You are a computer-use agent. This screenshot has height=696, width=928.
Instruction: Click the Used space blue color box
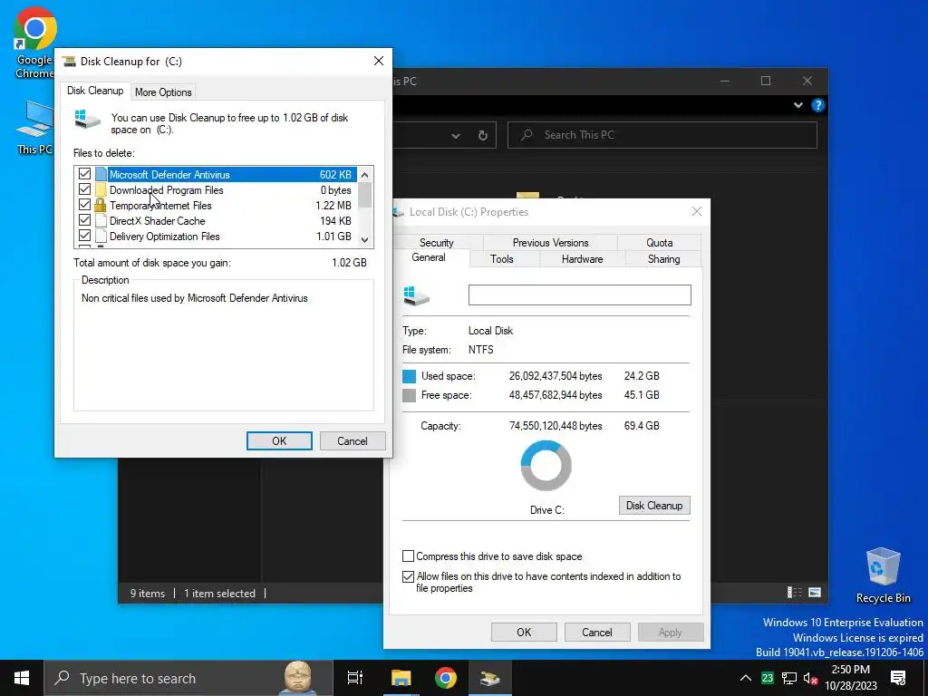[409, 376]
